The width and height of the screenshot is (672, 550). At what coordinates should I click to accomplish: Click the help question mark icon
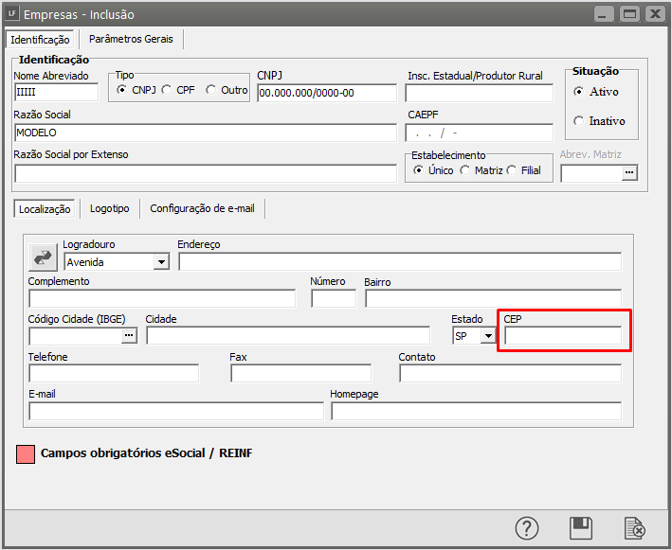527,528
